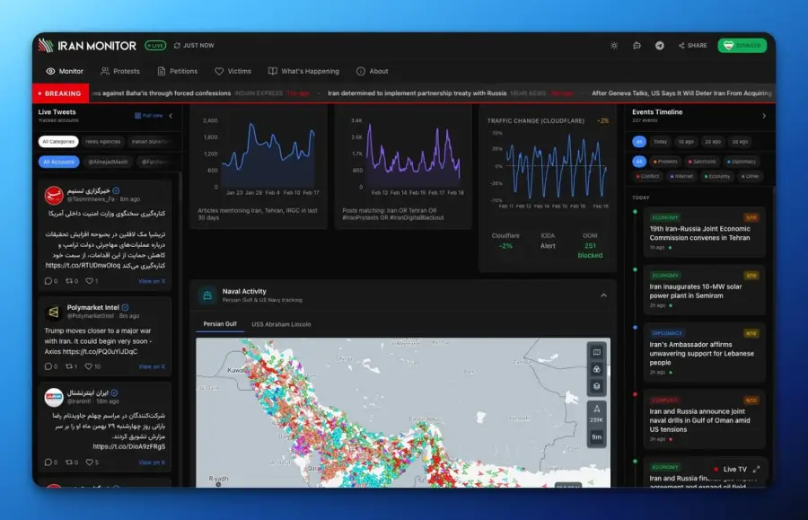
Task: Open the joint naval drills event card
Action: click(x=705, y=419)
